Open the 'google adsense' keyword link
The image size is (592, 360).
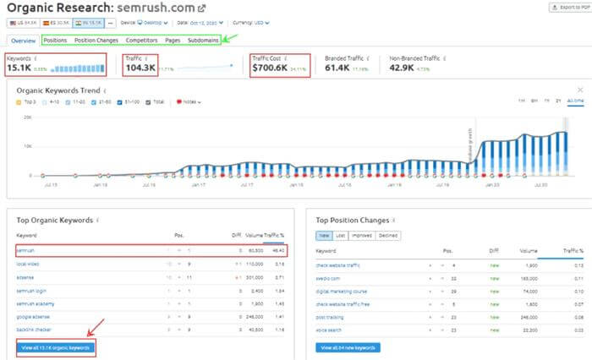click(33, 317)
